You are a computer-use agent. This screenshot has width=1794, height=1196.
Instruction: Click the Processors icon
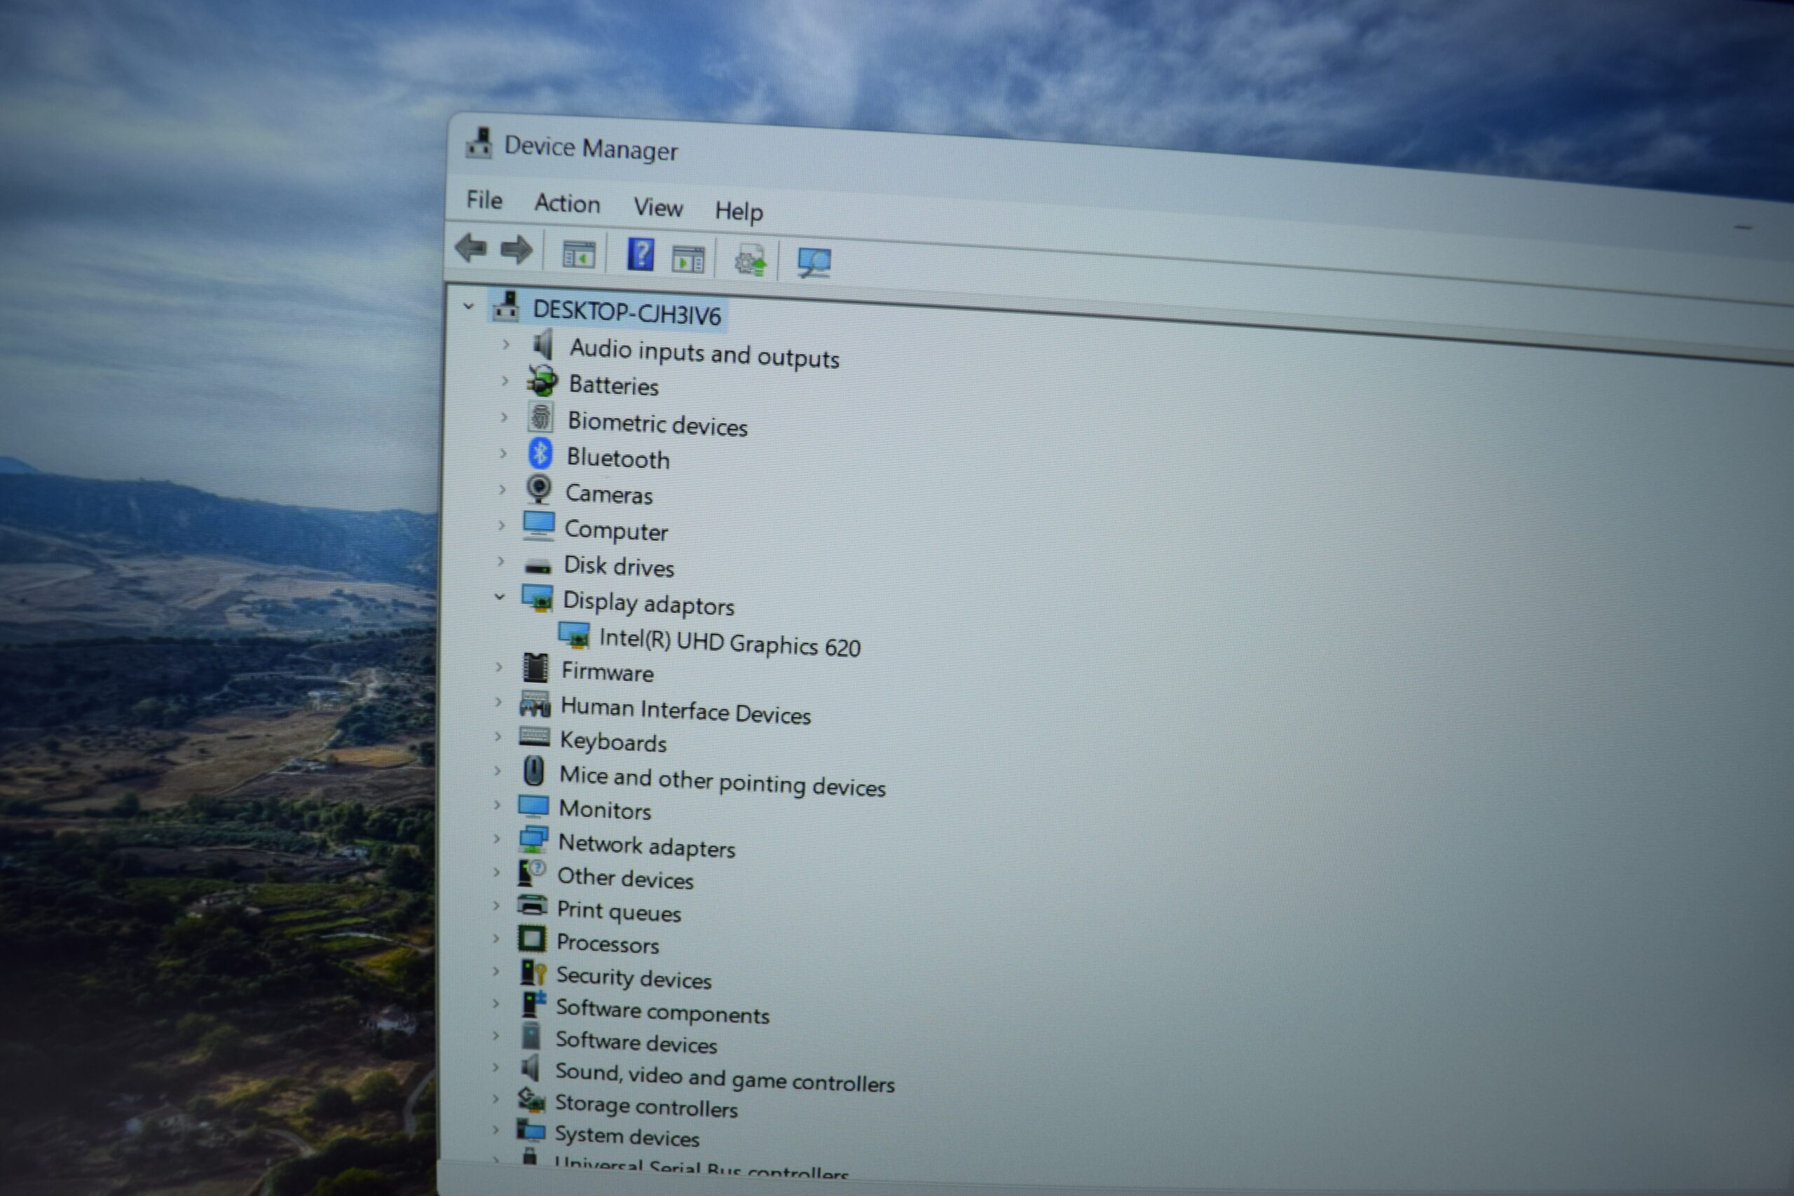(x=532, y=938)
